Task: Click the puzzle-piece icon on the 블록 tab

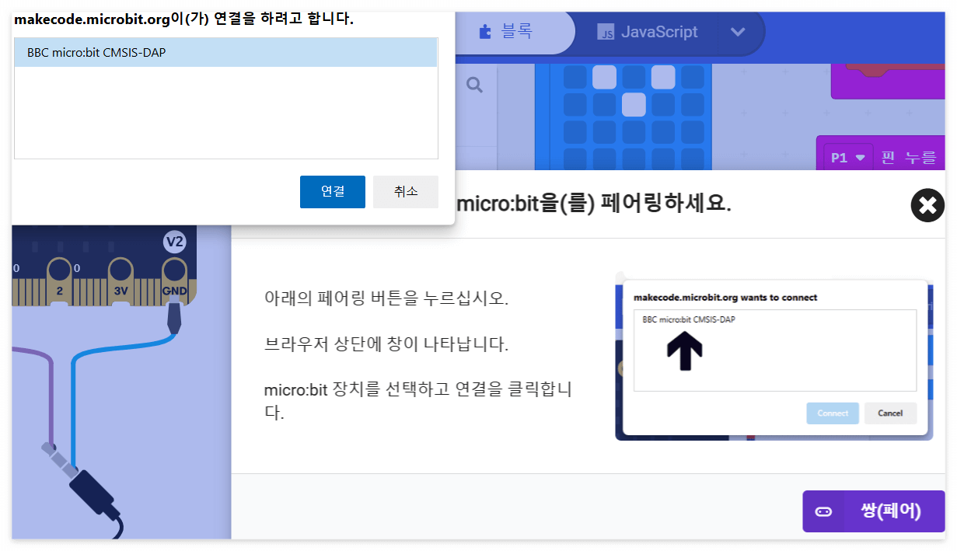Action: click(x=485, y=31)
